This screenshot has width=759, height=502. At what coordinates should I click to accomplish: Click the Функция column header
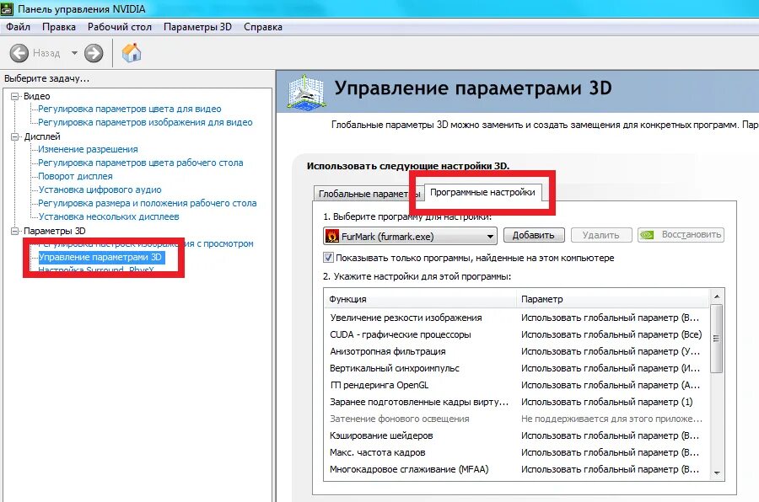click(x=420, y=299)
